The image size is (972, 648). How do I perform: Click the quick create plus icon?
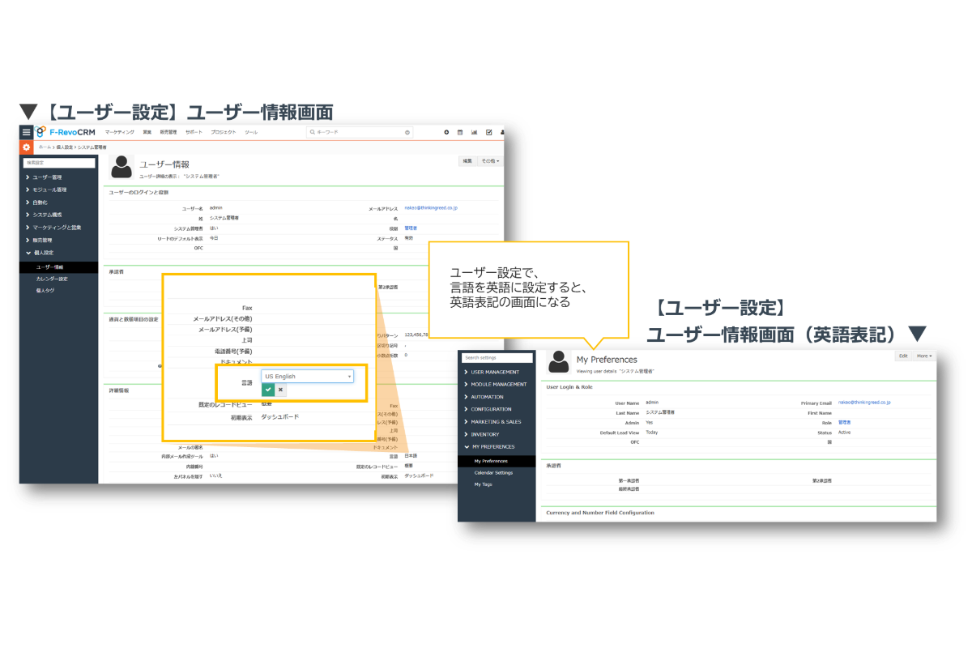coord(446,132)
